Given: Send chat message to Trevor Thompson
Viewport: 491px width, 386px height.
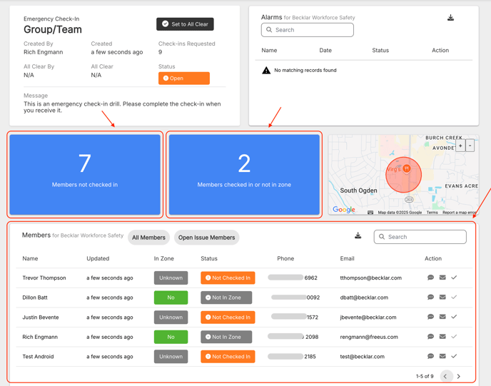Looking at the screenshot, I should click(x=430, y=278).
